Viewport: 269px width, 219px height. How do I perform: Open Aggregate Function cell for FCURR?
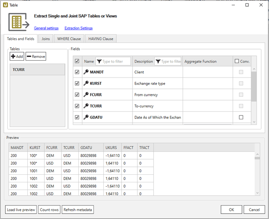click(x=208, y=94)
